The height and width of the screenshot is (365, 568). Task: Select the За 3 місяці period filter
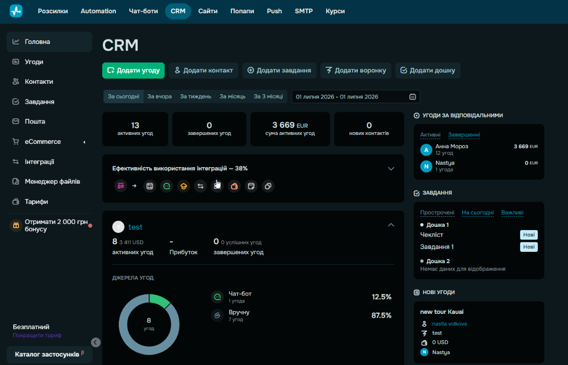coord(268,97)
